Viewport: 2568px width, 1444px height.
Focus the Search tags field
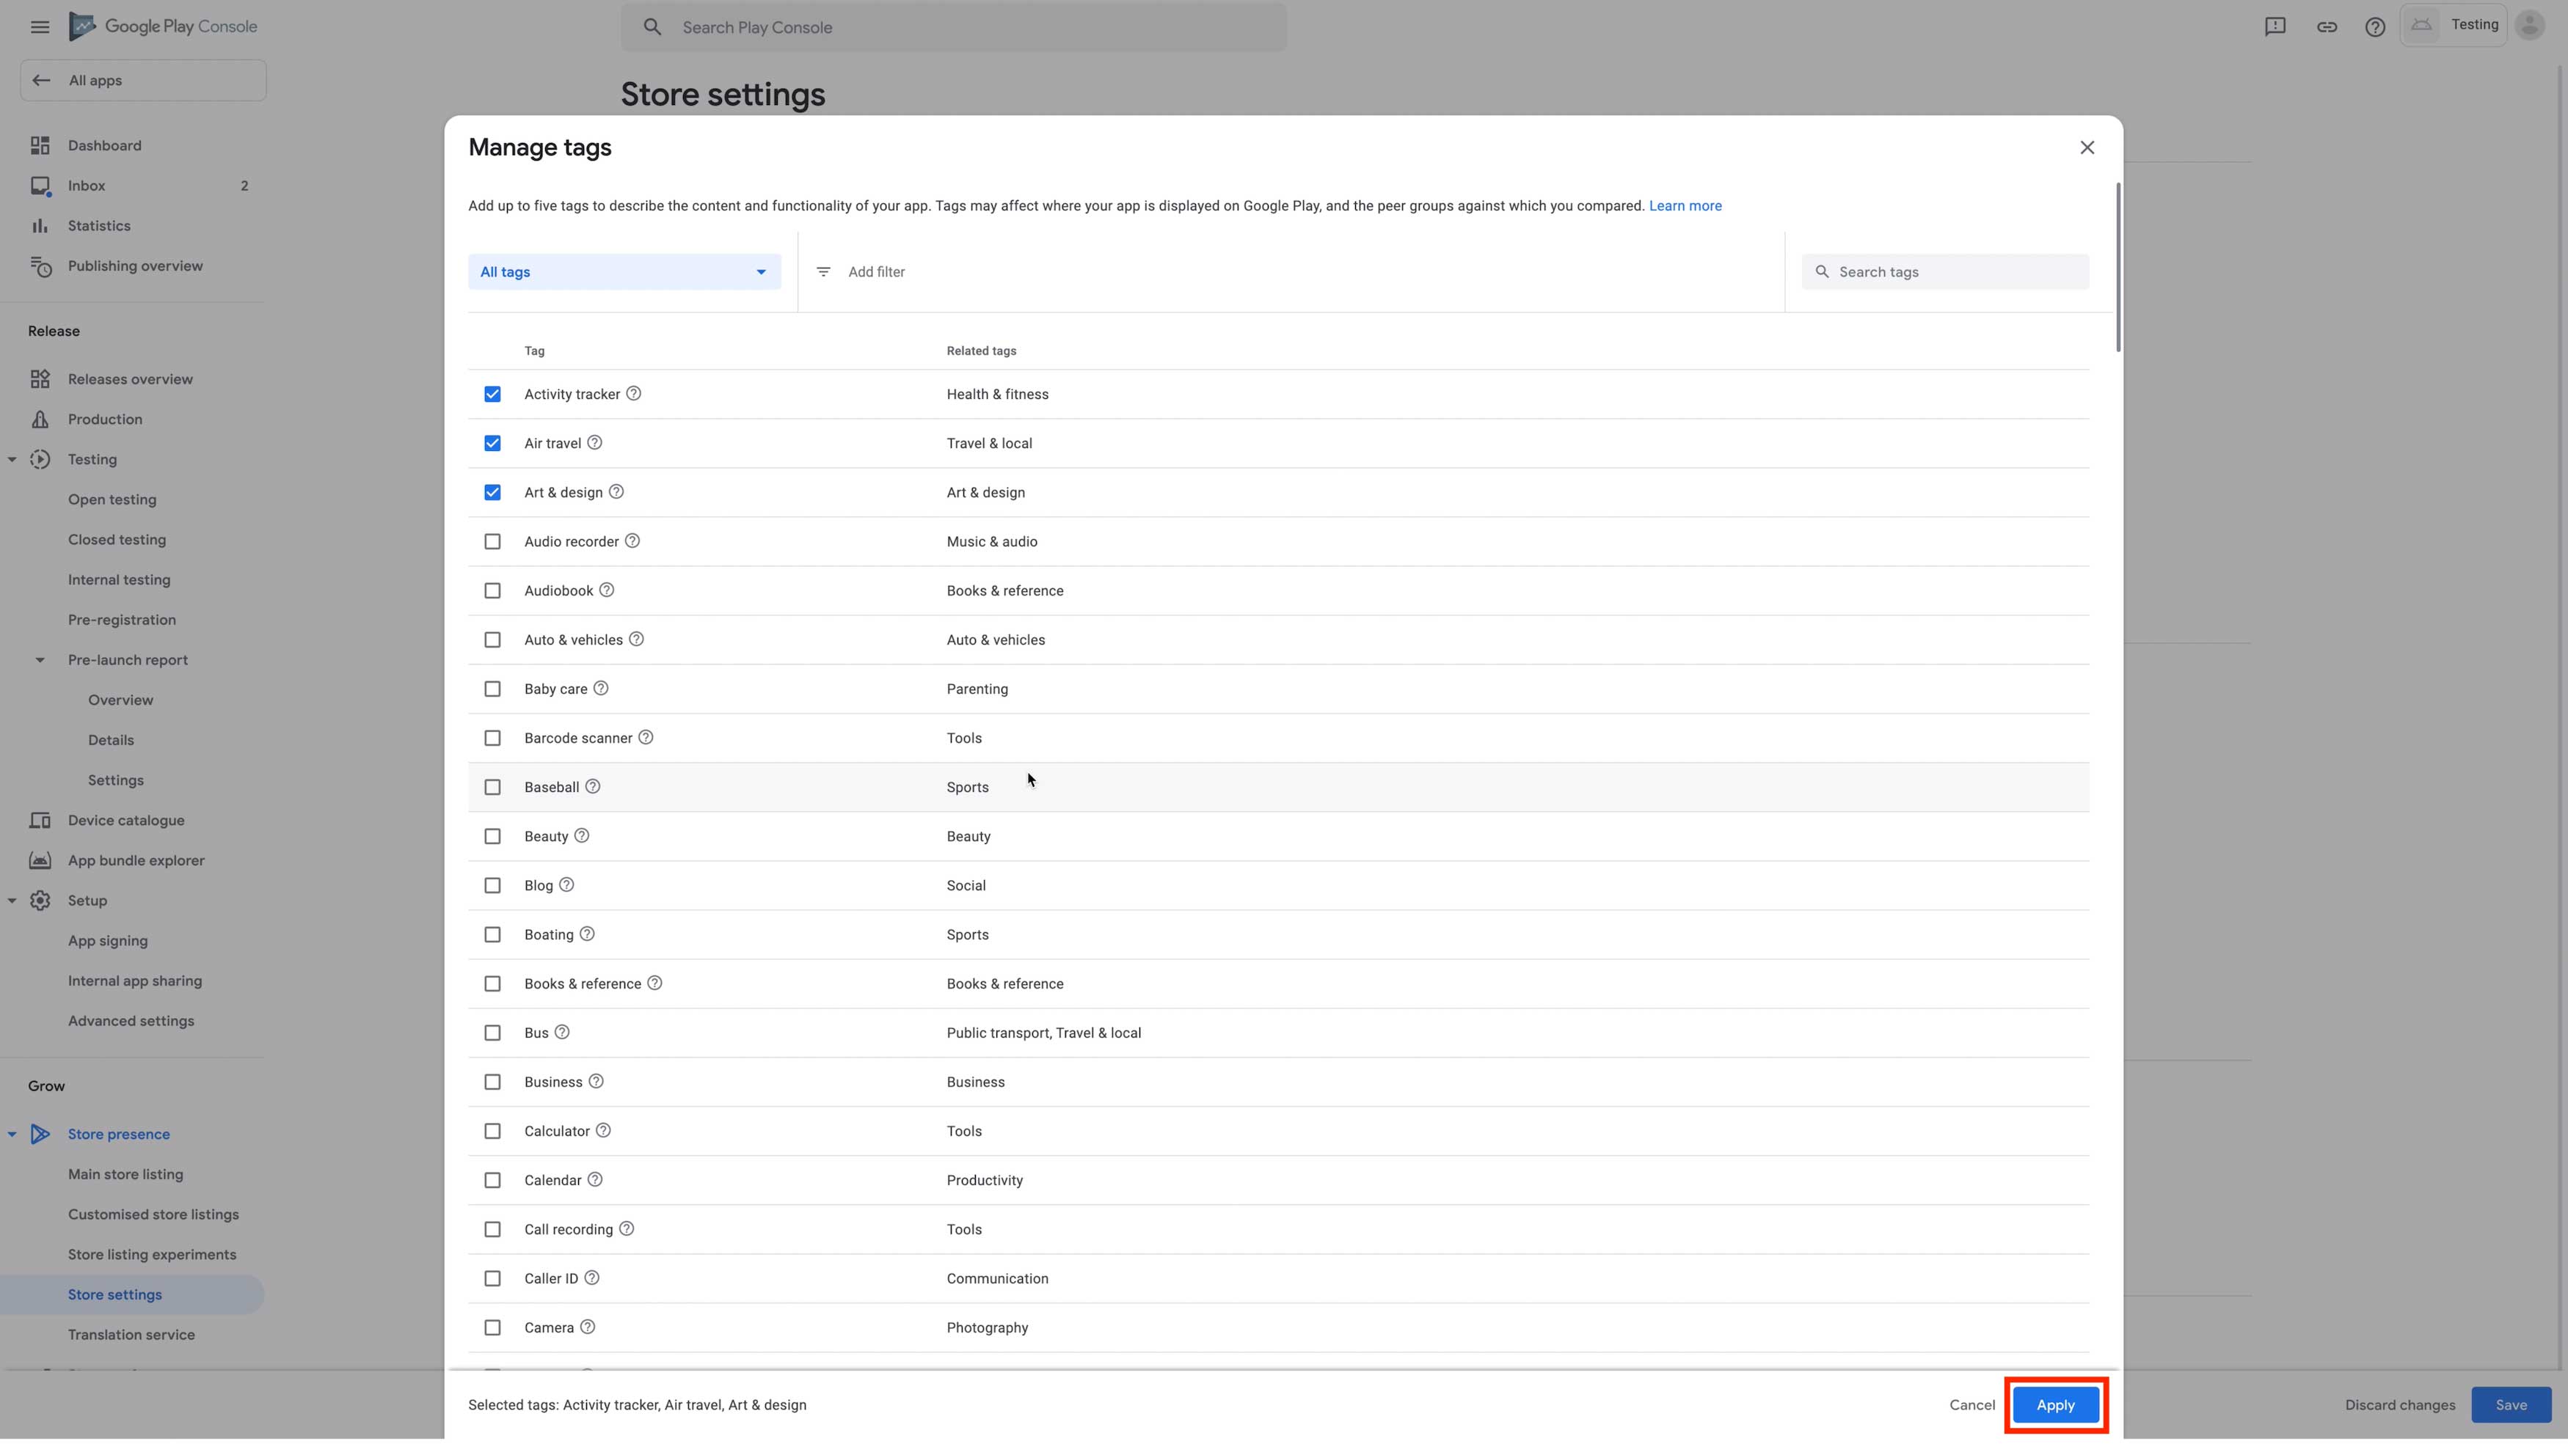[1954, 272]
